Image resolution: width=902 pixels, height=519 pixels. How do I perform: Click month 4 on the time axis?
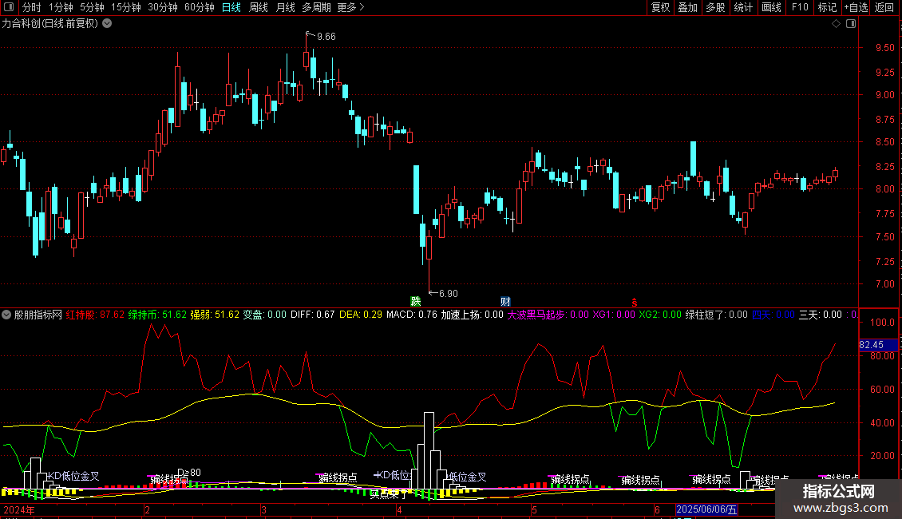pos(399,509)
